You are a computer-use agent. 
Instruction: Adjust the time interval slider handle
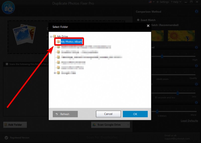pos(178,93)
